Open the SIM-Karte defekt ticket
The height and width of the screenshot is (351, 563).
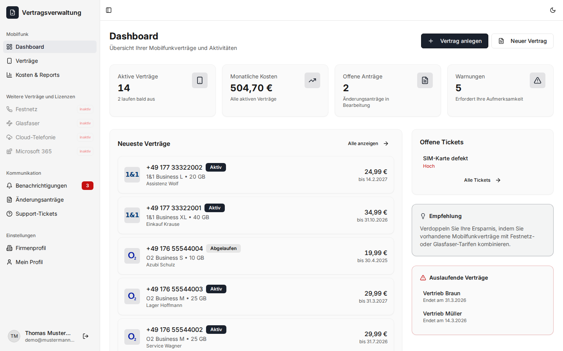click(482, 162)
